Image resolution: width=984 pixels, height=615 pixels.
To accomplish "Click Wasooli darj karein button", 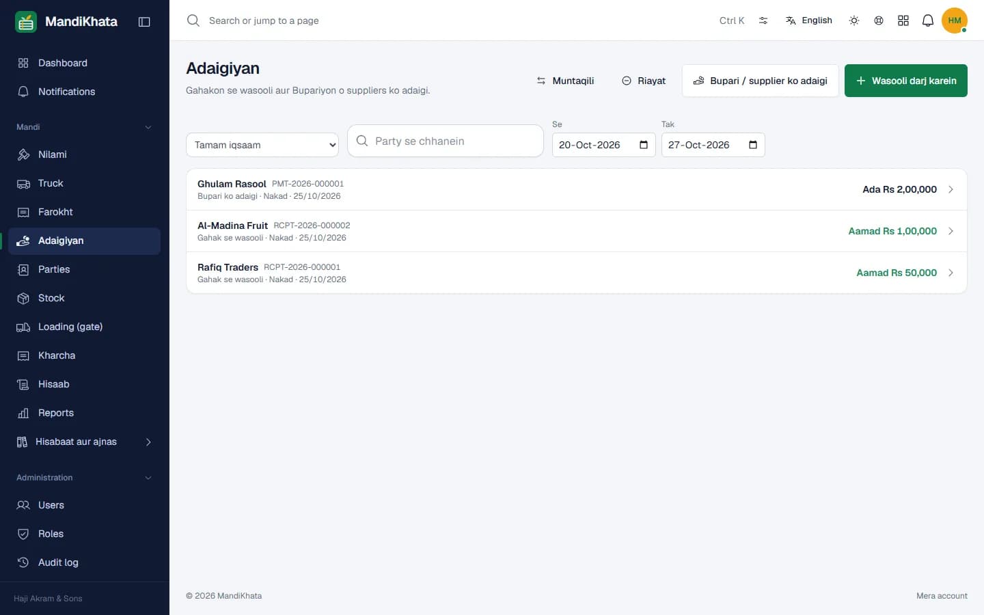I will 905,81.
